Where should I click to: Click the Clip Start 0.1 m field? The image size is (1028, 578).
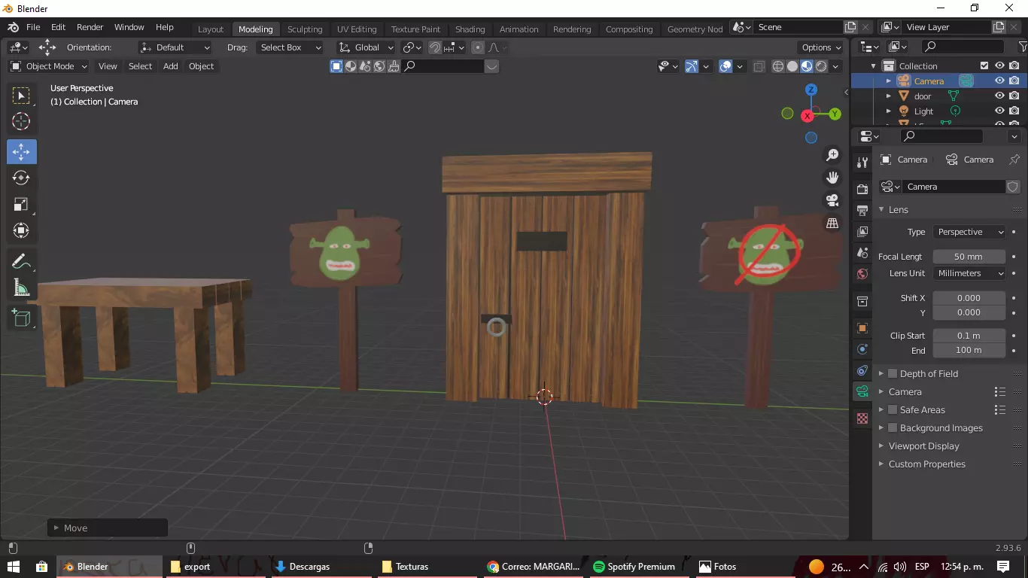(x=969, y=336)
